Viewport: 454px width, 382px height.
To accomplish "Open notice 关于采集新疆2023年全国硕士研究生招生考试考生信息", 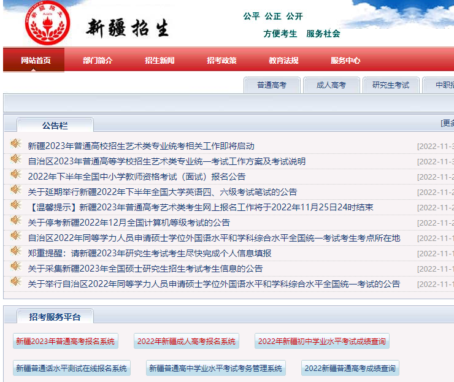I will pos(145,269).
